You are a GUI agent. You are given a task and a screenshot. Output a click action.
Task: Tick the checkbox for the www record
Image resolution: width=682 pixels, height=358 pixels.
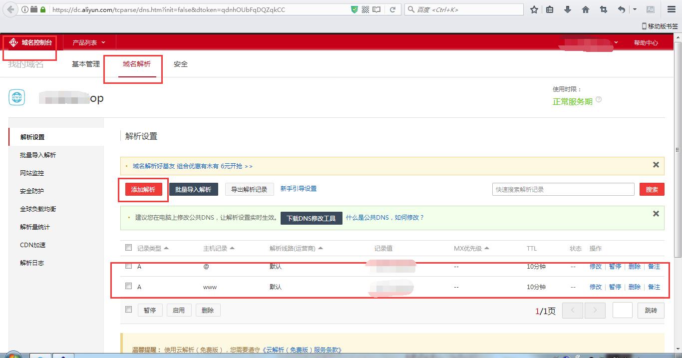coord(129,286)
